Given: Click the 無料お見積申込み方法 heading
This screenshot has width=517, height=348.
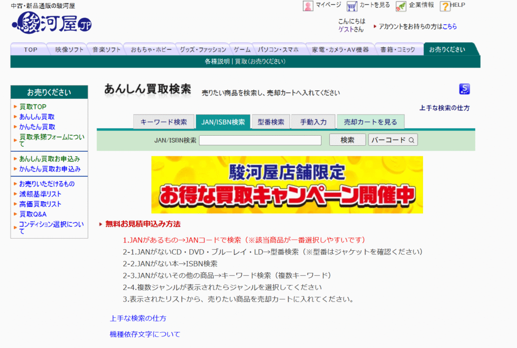Looking at the screenshot, I should (143, 224).
